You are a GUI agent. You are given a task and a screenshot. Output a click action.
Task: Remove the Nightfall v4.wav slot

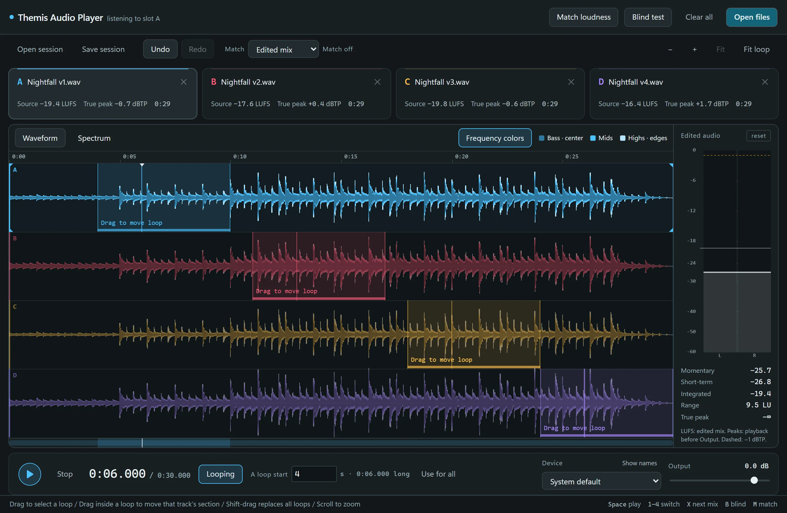coord(765,82)
